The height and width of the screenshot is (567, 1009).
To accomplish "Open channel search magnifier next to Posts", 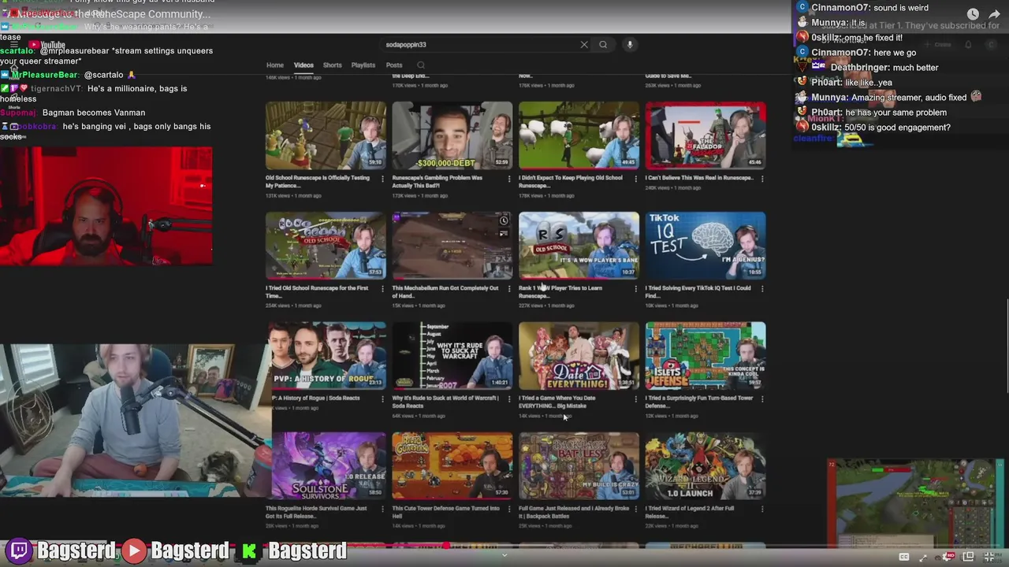I will [x=421, y=65].
